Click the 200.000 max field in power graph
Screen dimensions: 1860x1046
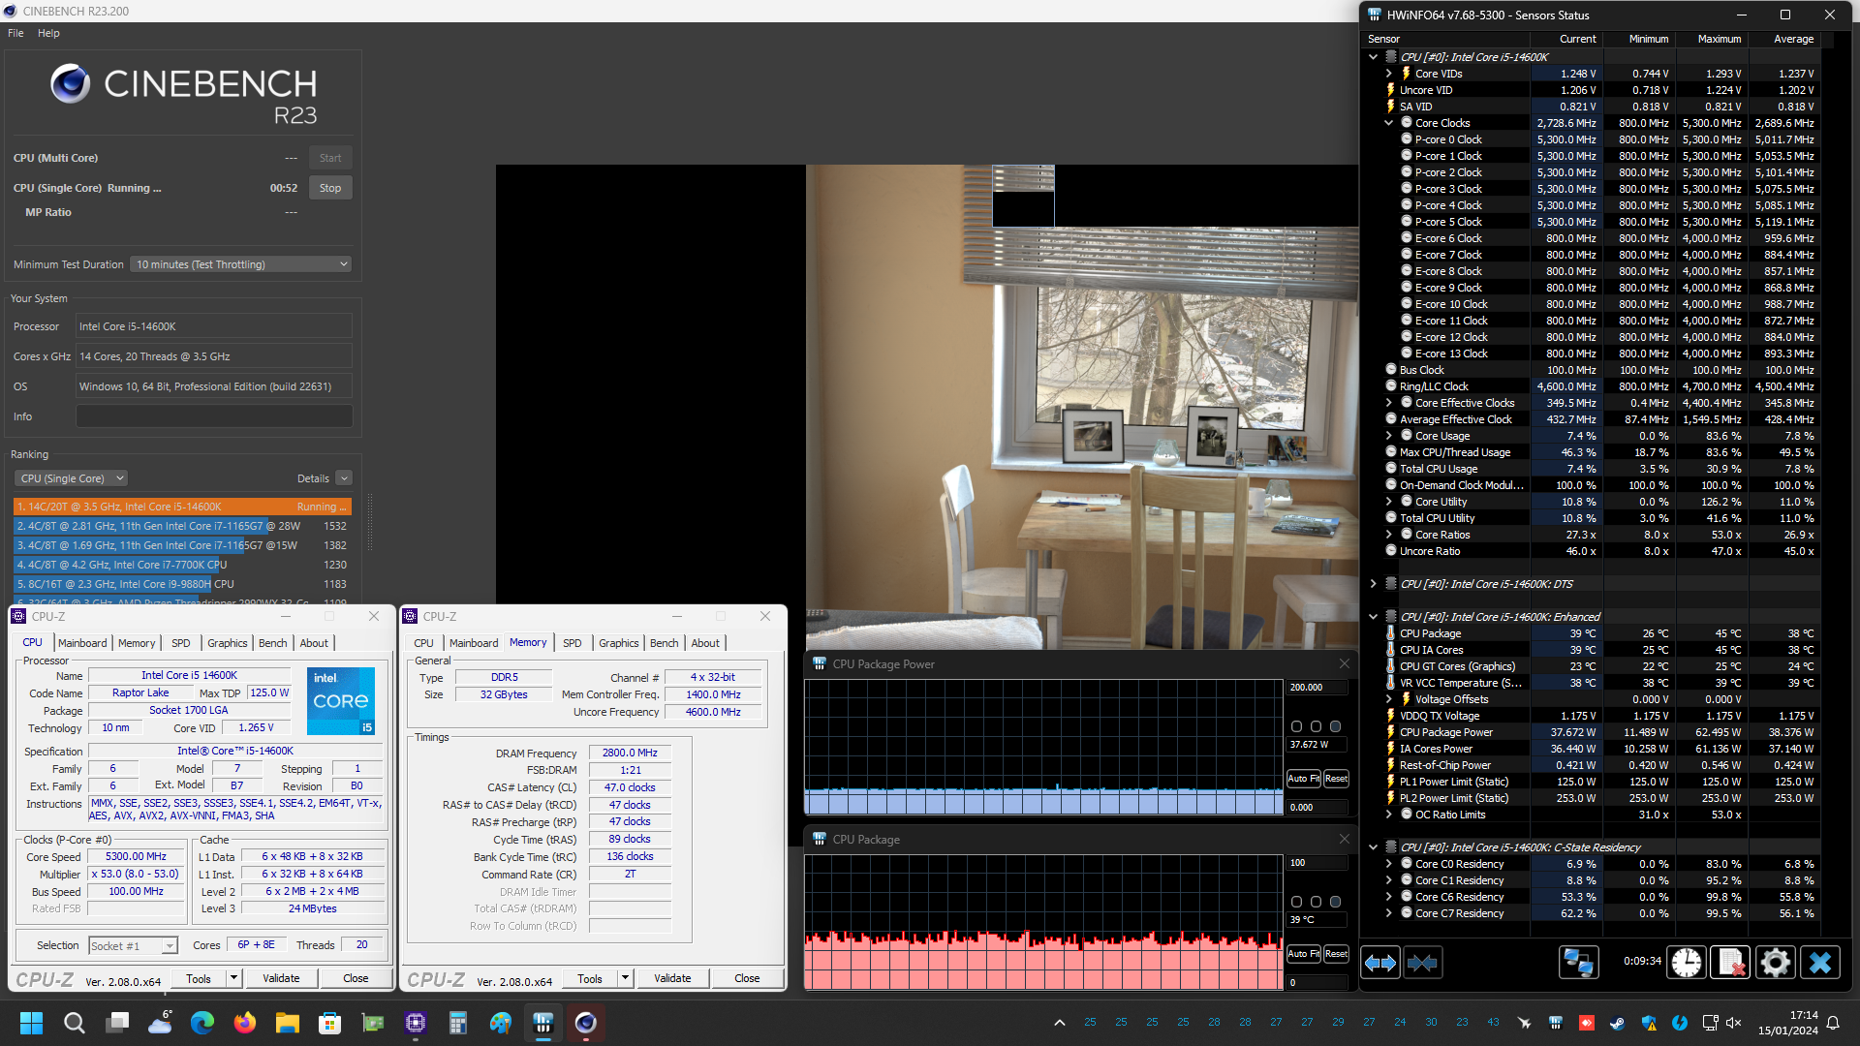(1317, 688)
